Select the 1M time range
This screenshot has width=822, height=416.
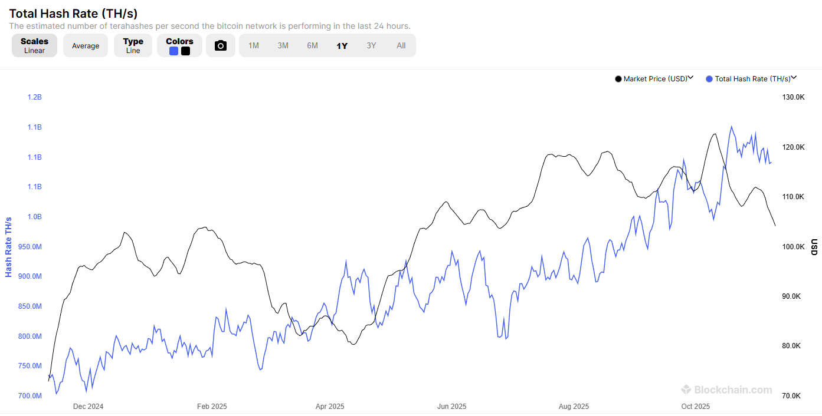(x=254, y=45)
